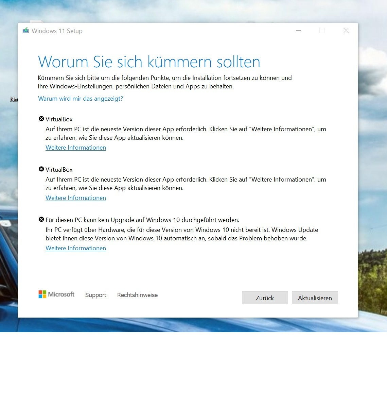
Task: Click the Aktualisieren button
Action: (x=315, y=298)
